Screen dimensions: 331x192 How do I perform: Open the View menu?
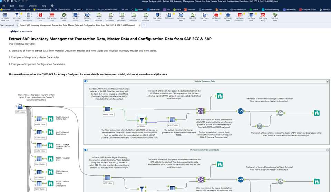coord(21,6)
